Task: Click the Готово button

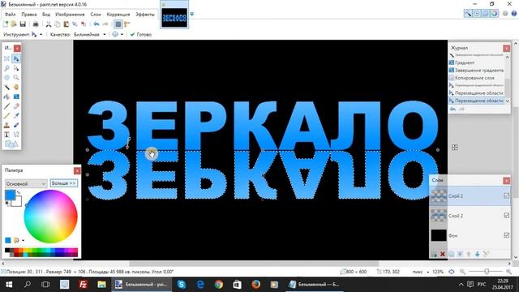Action: 141,34
